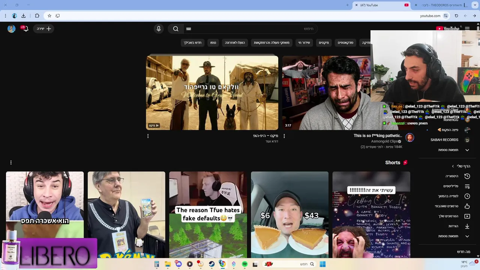Open the Chrome profile avatar
Screen dimensions: 480x270
tap(14, 16)
